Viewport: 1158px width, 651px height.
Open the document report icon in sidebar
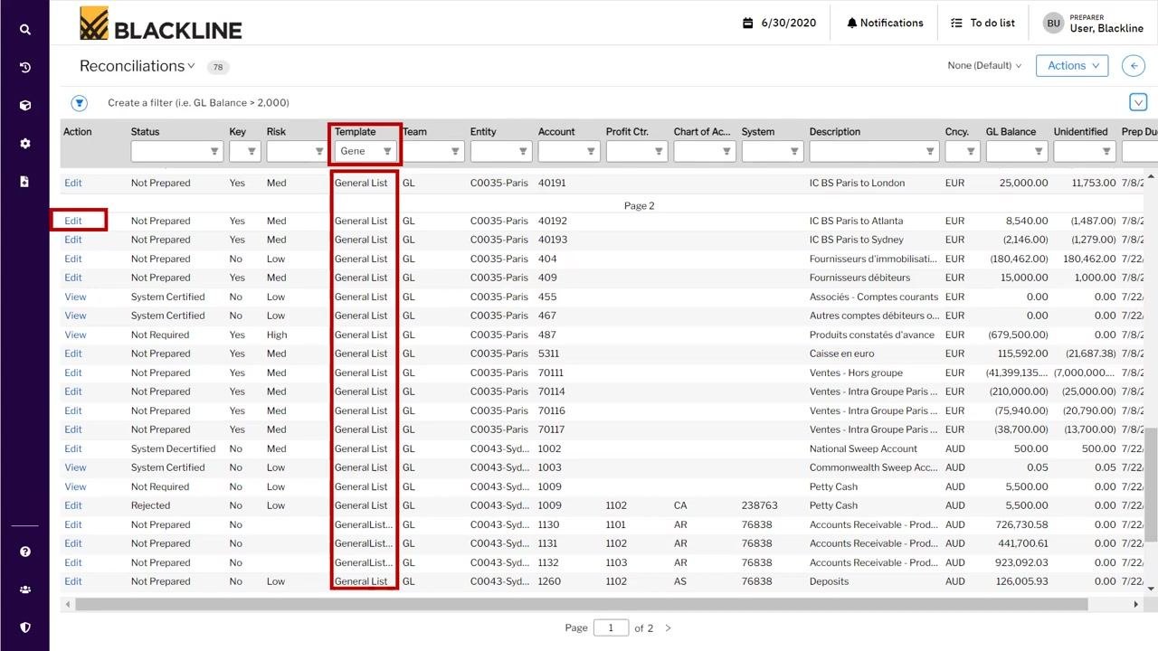tap(25, 181)
